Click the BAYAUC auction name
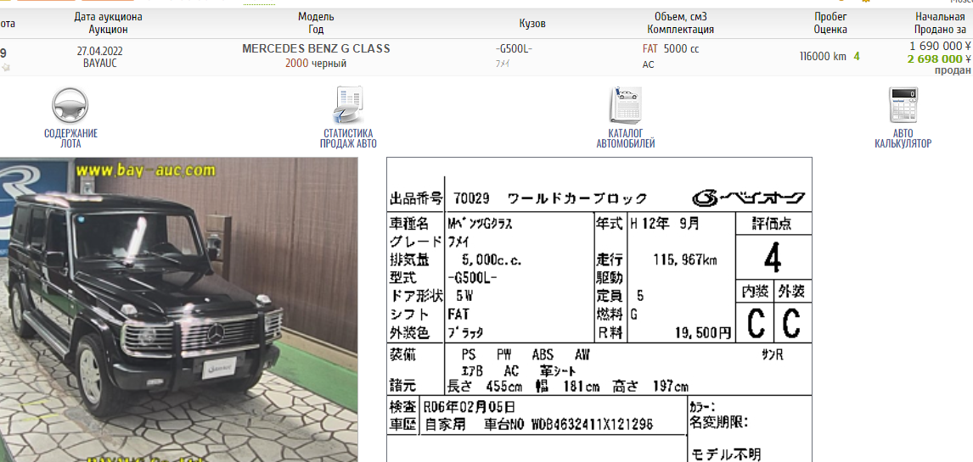973x462 pixels. click(100, 64)
